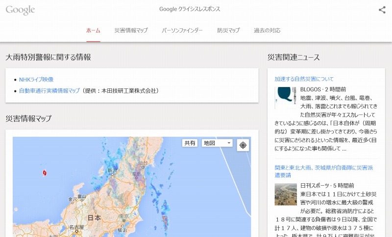
Task: Click the flood aerial photo thumbnail
Action: pyautogui.click(x=286, y=194)
